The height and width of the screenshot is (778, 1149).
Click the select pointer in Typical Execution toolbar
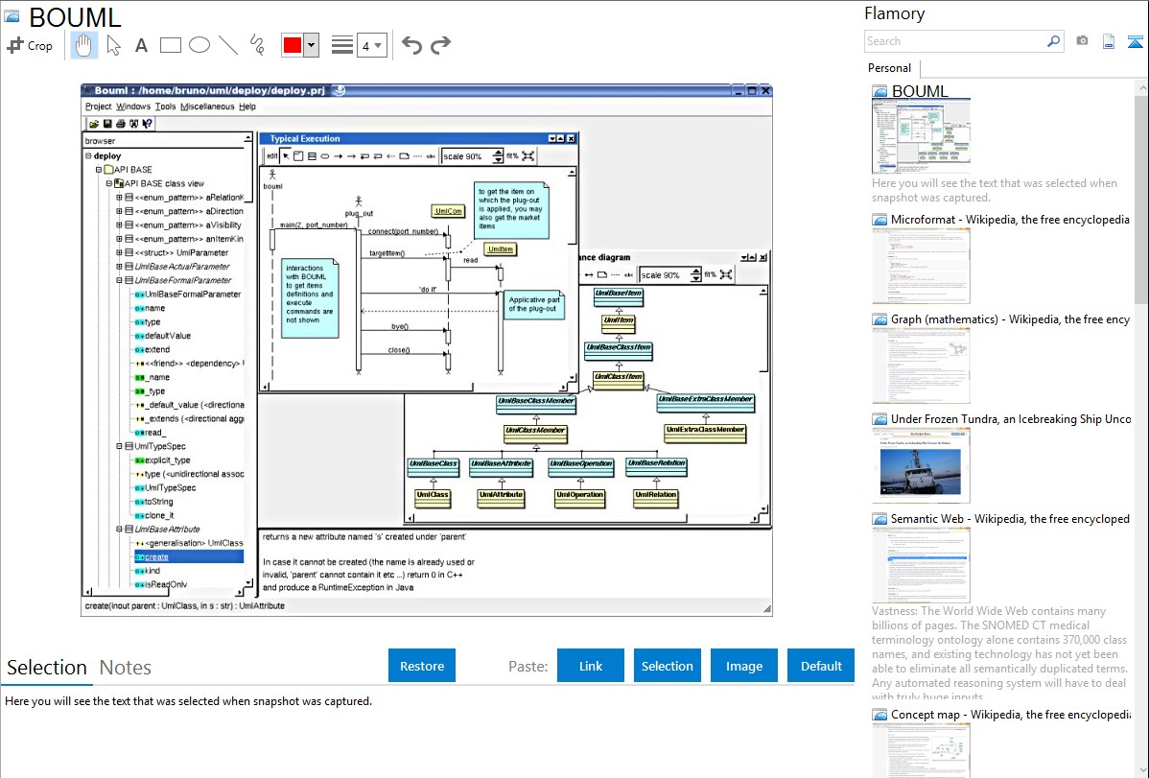pyautogui.click(x=287, y=156)
